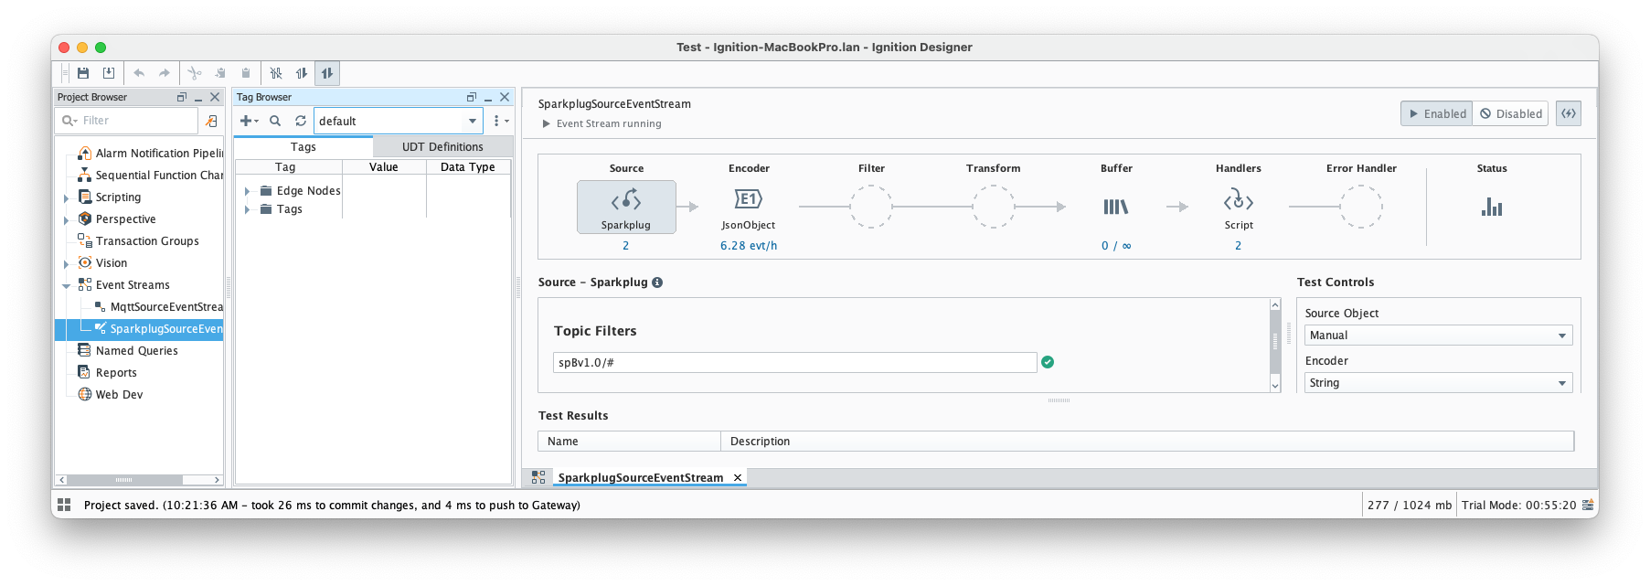This screenshot has height=586, width=1650.
Task: Click the scissors cut icon
Action: click(195, 73)
